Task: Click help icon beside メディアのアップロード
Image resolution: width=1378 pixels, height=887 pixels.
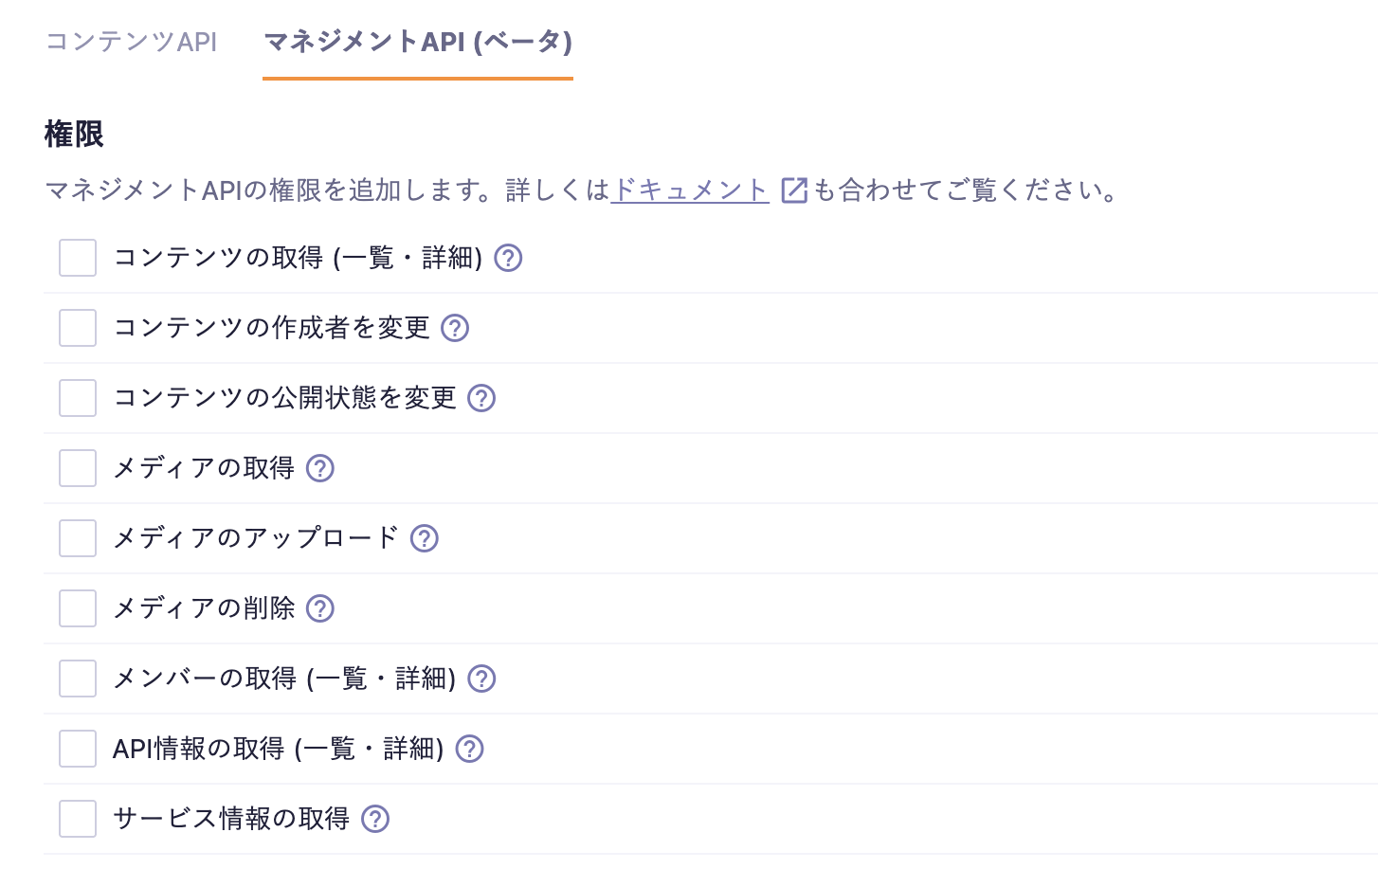Action: pos(425,538)
